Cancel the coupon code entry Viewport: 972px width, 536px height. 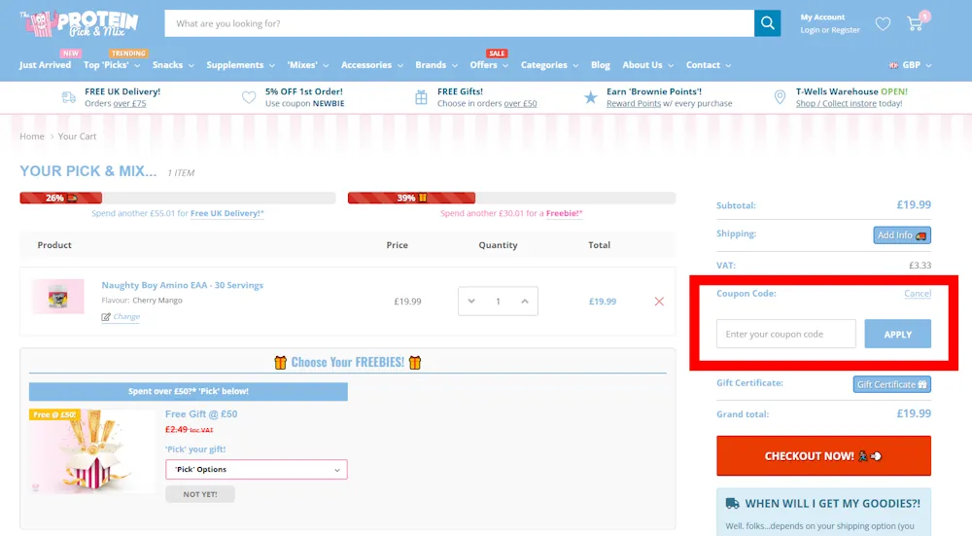917,293
